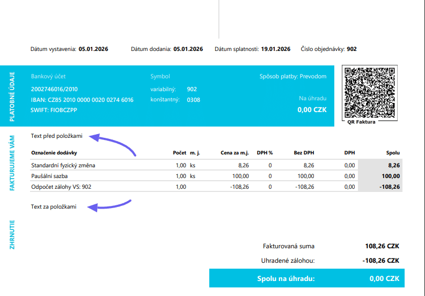Click the Spolu na úhradu total bar
This screenshot has width=425, height=296.
306,279
